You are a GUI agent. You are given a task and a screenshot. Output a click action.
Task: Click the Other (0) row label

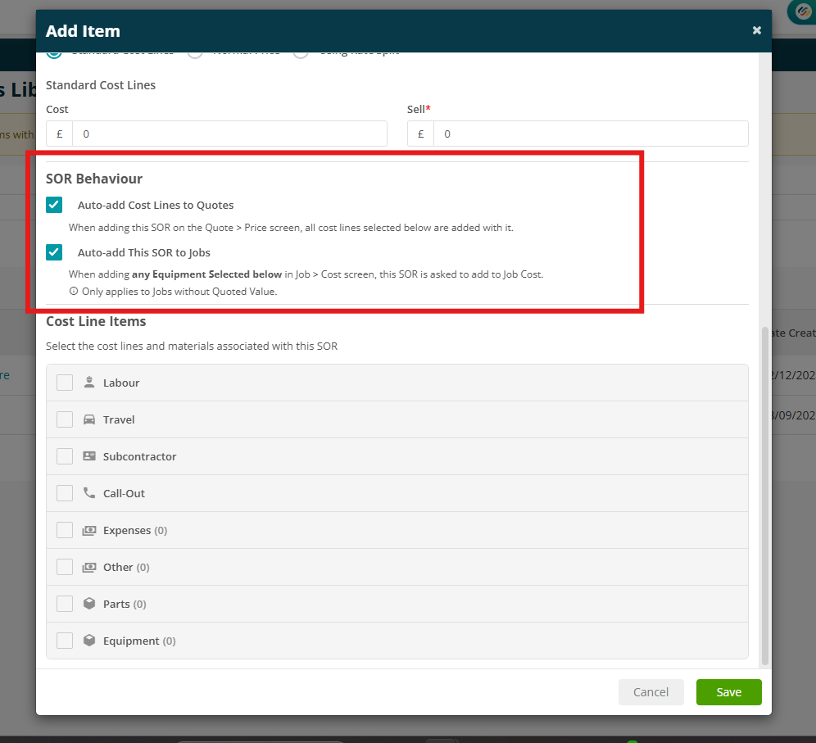click(126, 568)
